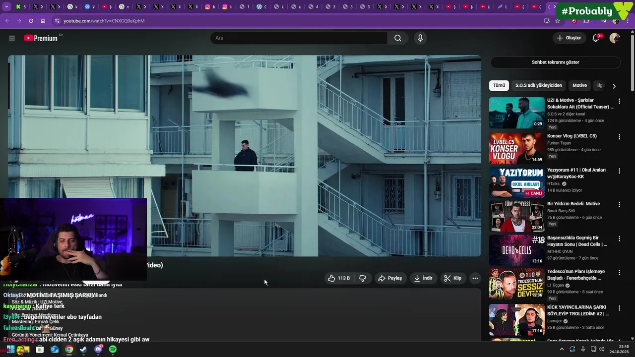635x357 pixels.
Task: View site information icon in address bar
Action: click(57, 21)
